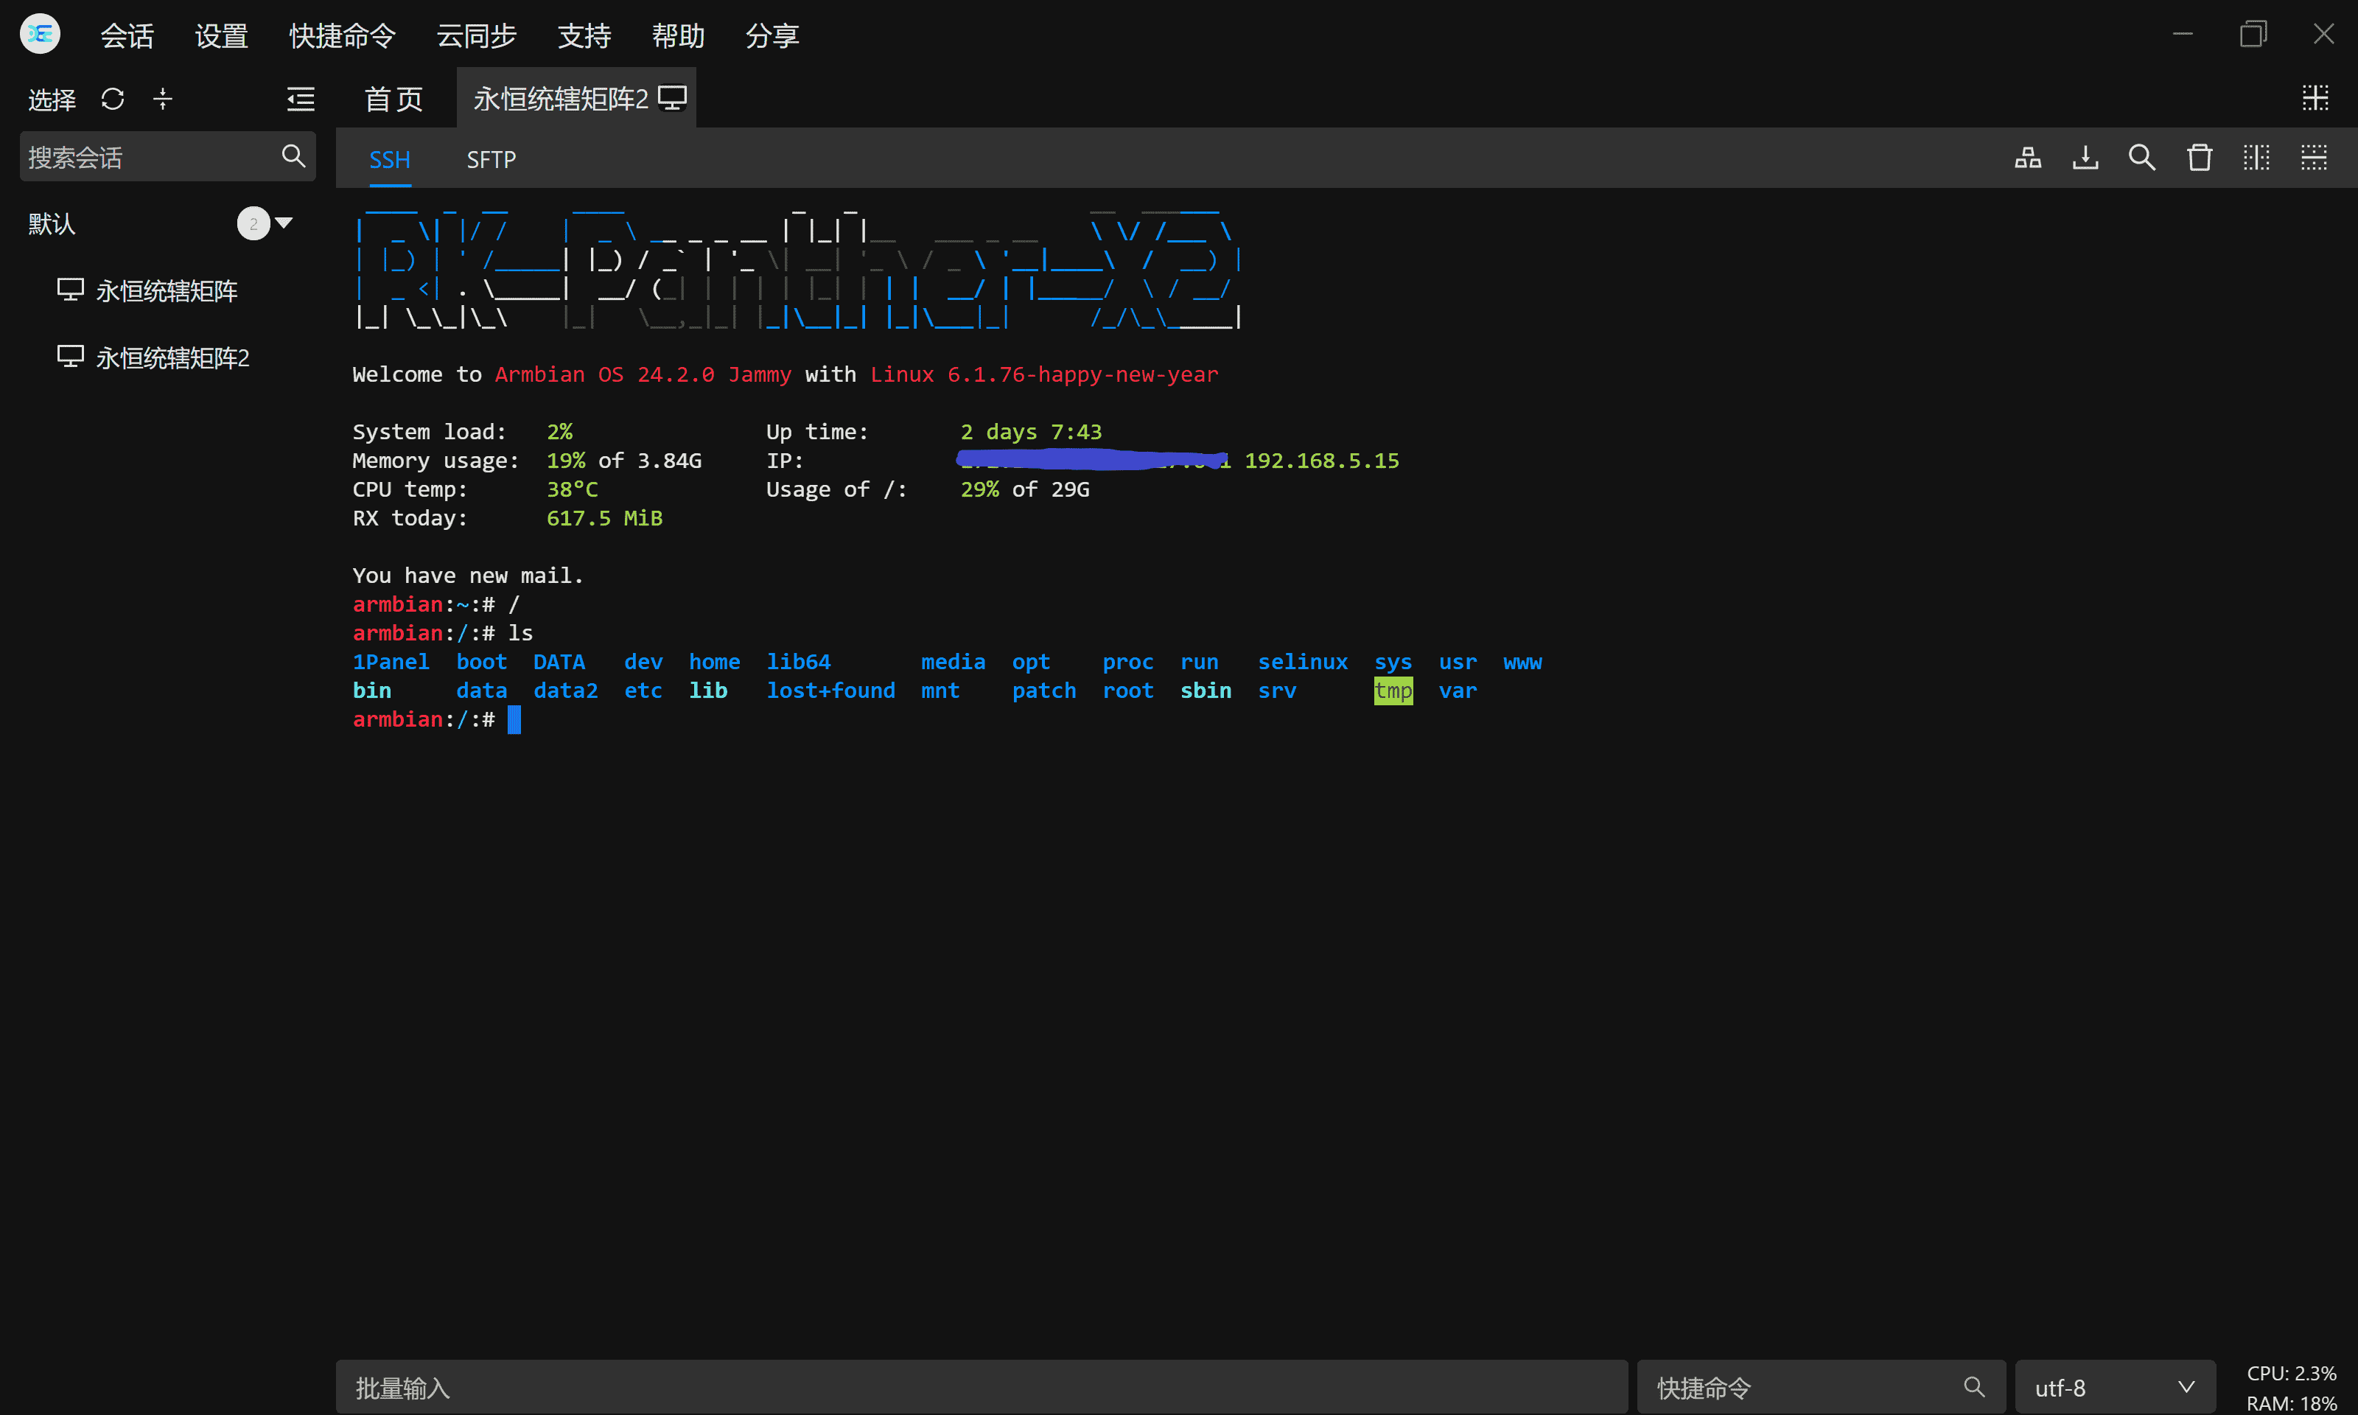Click monitor icon on 永恒统辖矩阵2 tab
Screen dimensions: 2358x1415
[672, 98]
